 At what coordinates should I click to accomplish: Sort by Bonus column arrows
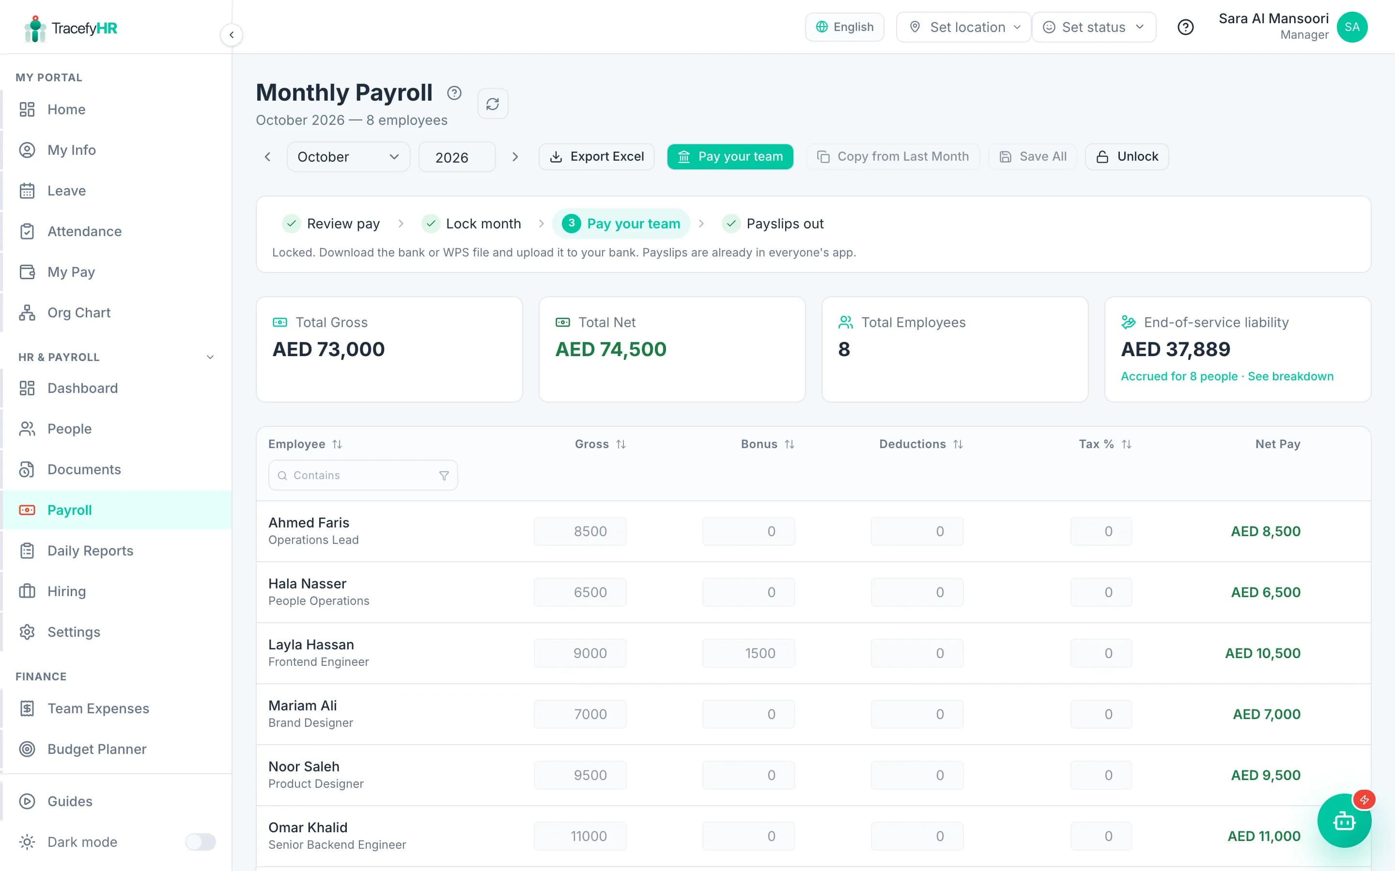pyautogui.click(x=790, y=444)
